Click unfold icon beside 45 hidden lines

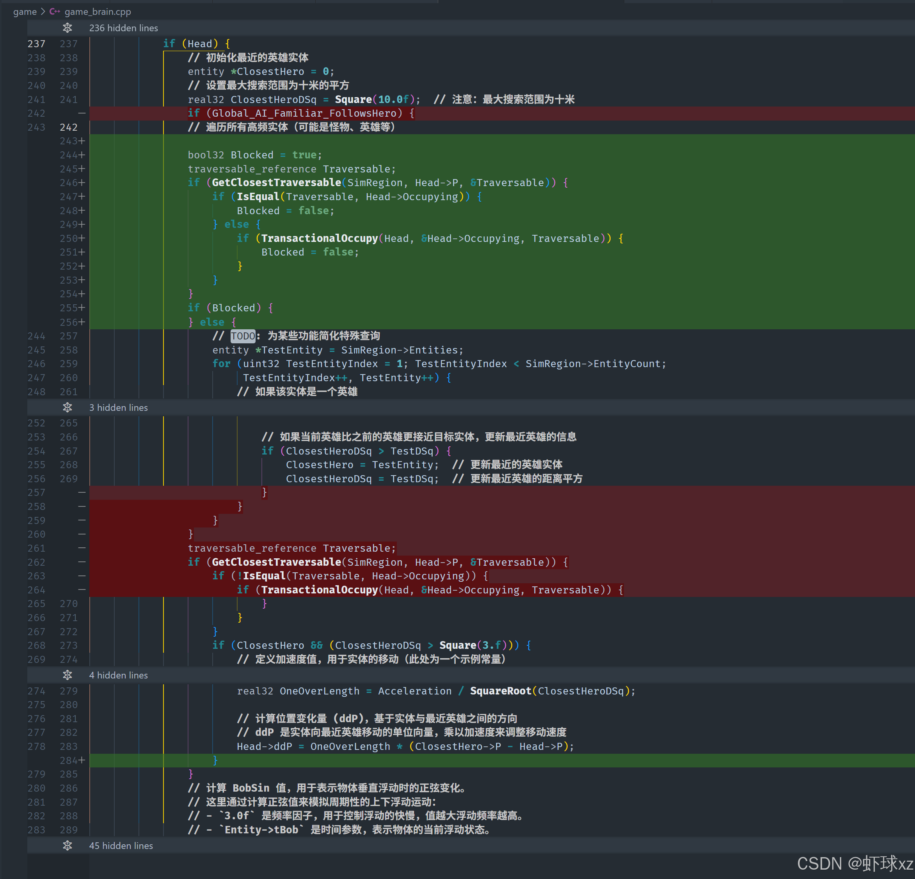[x=67, y=845]
